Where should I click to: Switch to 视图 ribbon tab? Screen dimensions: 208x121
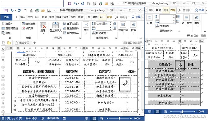pyautogui.click(x=73, y=17)
